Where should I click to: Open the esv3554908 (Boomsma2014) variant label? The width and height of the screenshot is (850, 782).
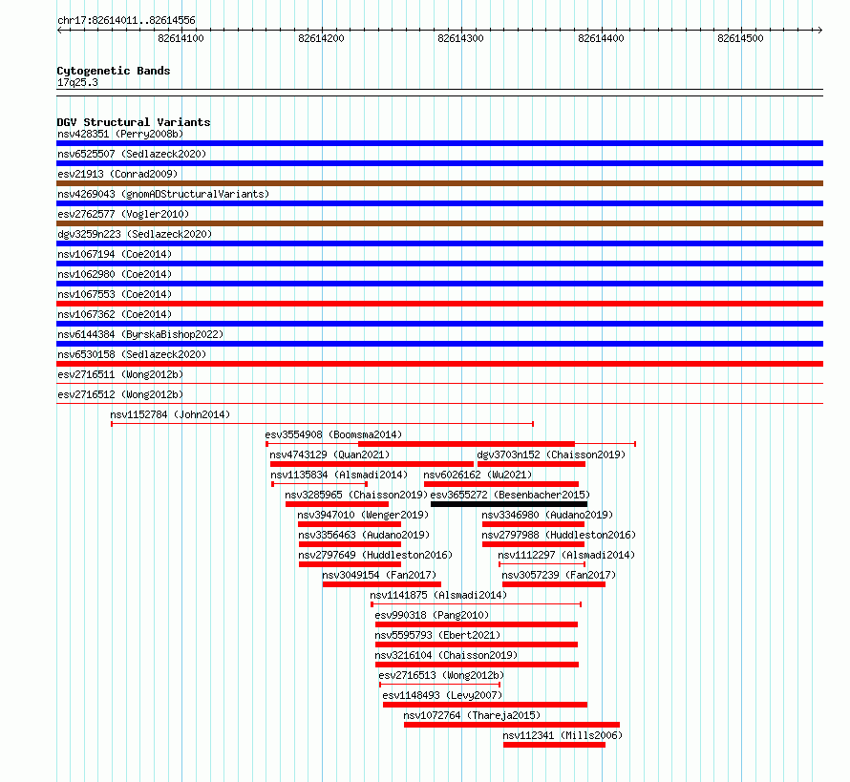tap(333, 434)
